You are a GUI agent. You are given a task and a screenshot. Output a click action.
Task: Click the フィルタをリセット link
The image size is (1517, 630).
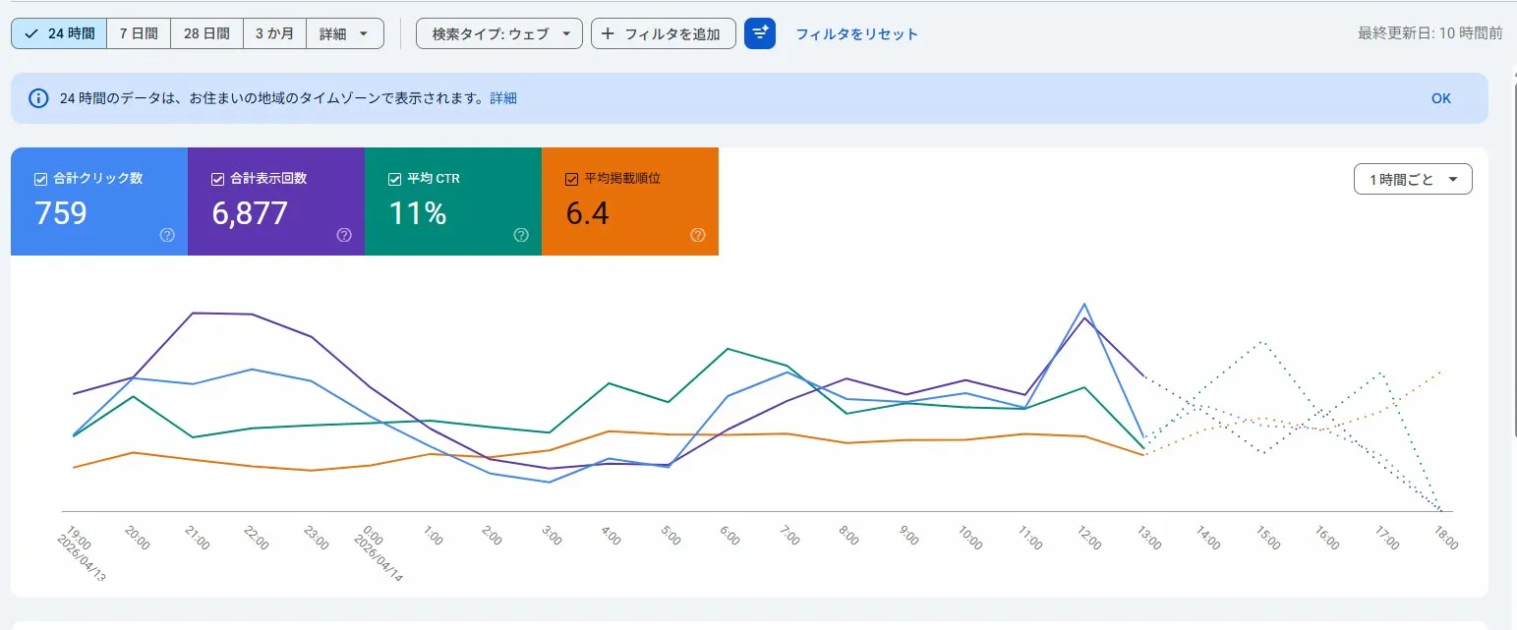tap(856, 34)
